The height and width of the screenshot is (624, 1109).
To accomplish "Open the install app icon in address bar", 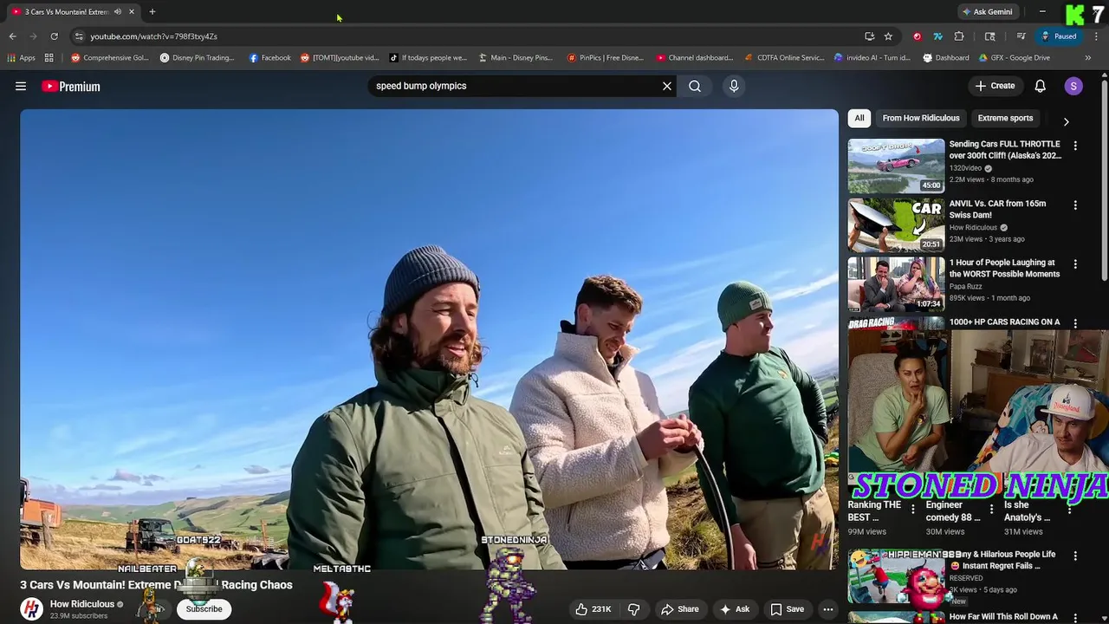I will [869, 36].
